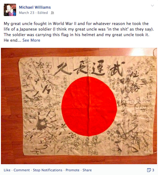Viewport: 158px width, 175px height.
Task: Click Michael Williams' profile picture
Action: tap(10, 10)
